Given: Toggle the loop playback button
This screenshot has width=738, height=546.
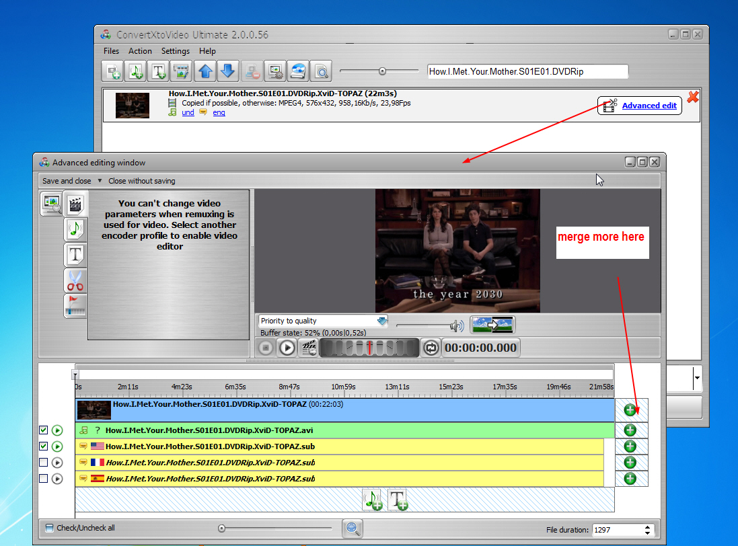Looking at the screenshot, I should coord(431,348).
